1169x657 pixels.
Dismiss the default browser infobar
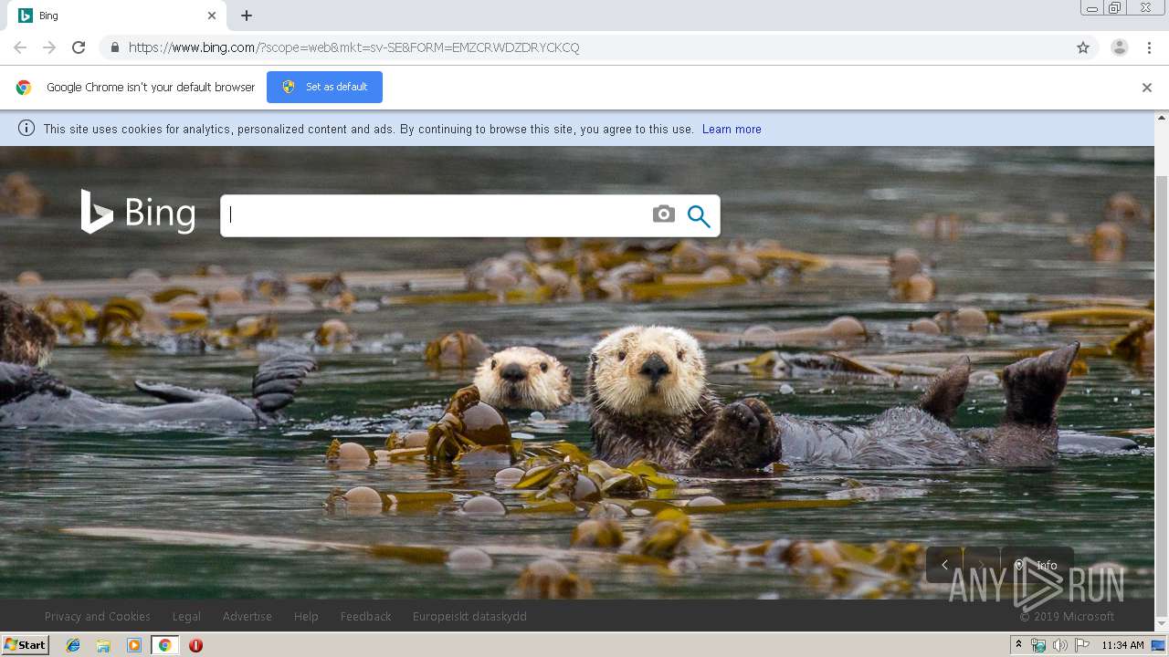coord(1147,88)
